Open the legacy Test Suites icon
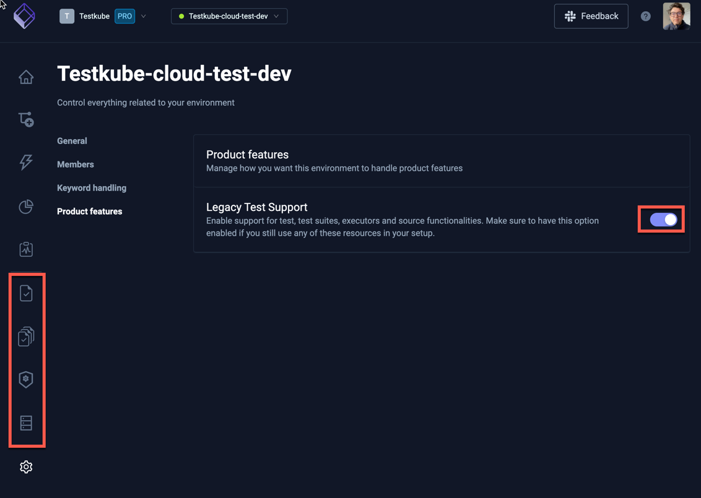The height and width of the screenshot is (498, 701). 26,337
